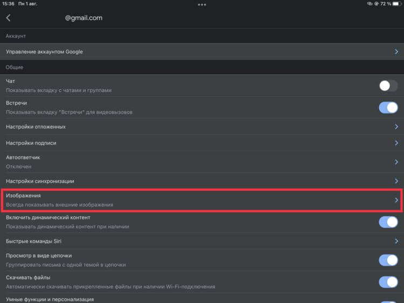Tap the 72 % battery percentage
This screenshot has width=404, height=303.
coord(386,4)
